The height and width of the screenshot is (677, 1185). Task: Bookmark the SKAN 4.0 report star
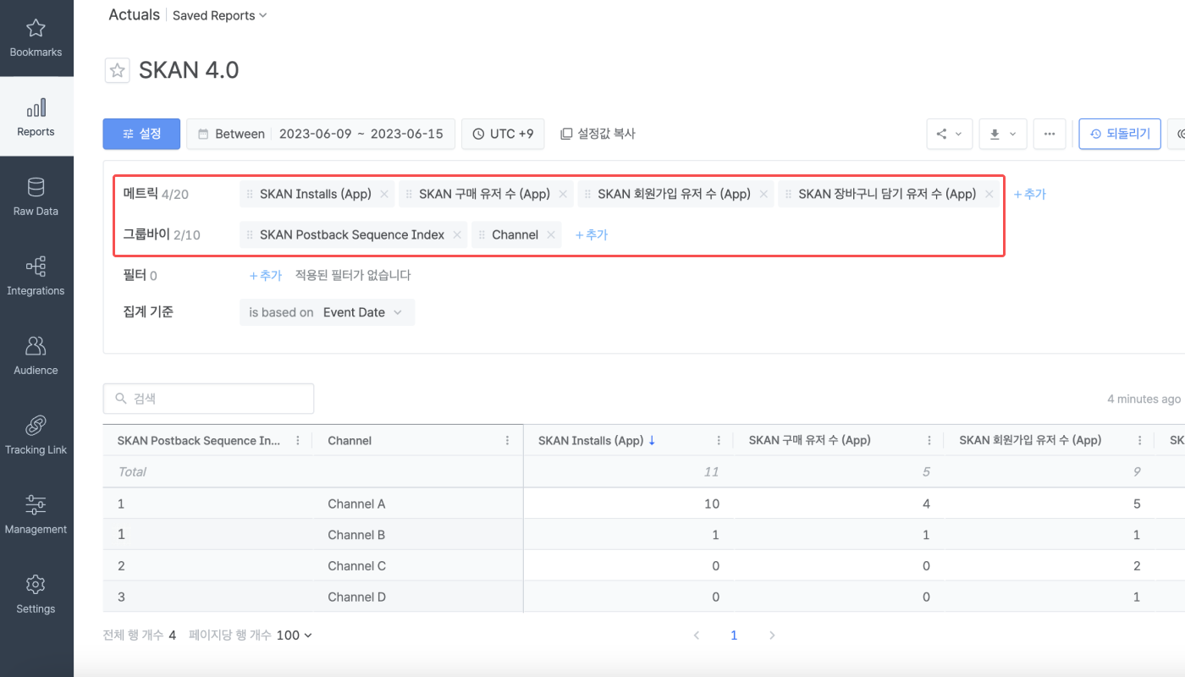(x=117, y=70)
